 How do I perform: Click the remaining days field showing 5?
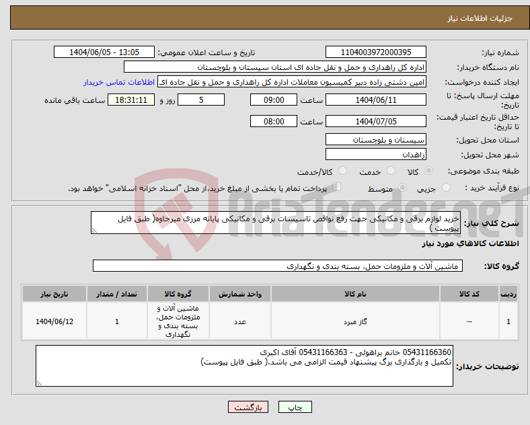pyautogui.click(x=201, y=100)
